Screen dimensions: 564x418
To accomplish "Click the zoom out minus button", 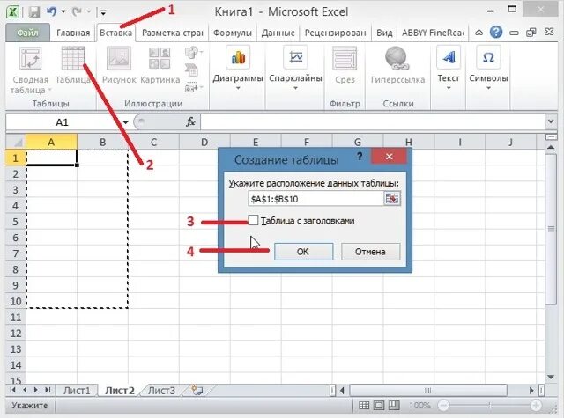I will click(x=443, y=406).
